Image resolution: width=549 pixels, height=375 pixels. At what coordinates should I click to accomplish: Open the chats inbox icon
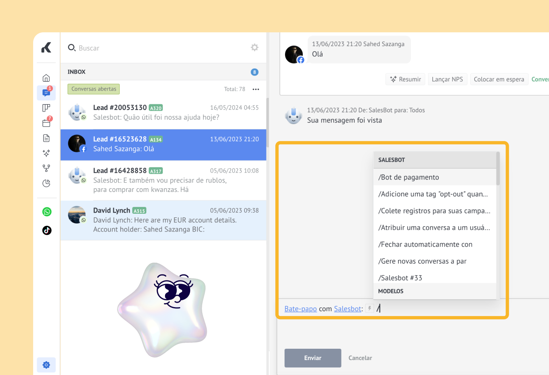click(46, 93)
